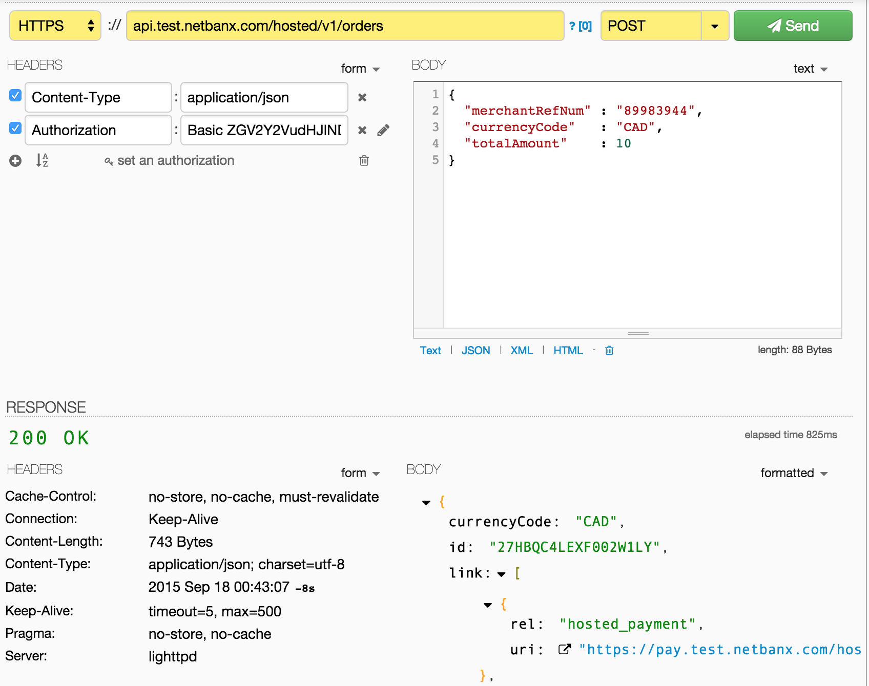Click the length: 88 Bytes label

[795, 350]
